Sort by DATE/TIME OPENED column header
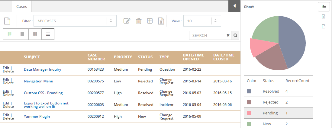332x128 pixels. pyautogui.click(x=193, y=57)
